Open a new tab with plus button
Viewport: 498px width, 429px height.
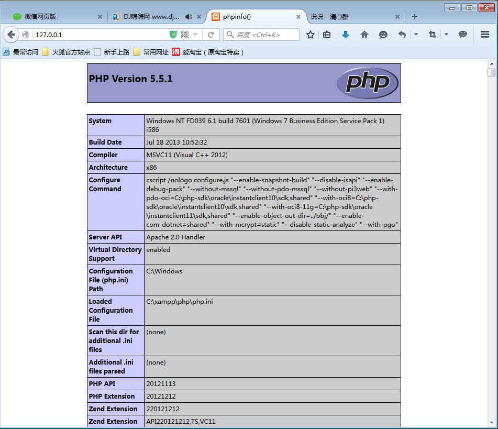[415, 17]
